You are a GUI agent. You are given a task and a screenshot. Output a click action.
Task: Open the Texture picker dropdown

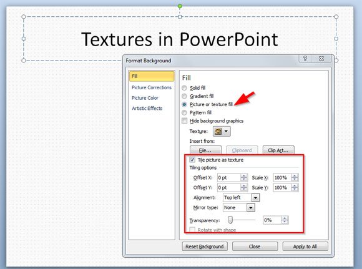tap(226, 132)
